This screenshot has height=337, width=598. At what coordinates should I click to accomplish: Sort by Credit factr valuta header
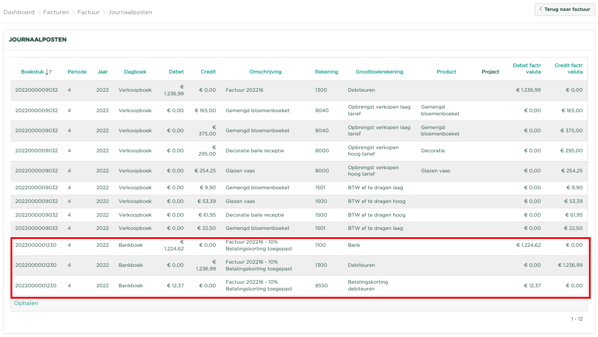click(568, 68)
